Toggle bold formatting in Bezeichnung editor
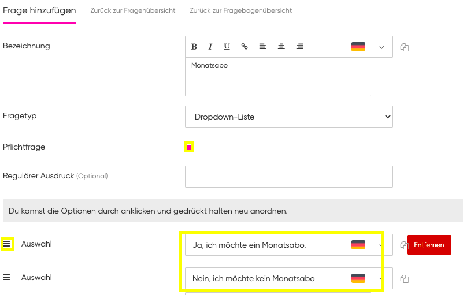This screenshot has width=463, height=295. point(194,47)
